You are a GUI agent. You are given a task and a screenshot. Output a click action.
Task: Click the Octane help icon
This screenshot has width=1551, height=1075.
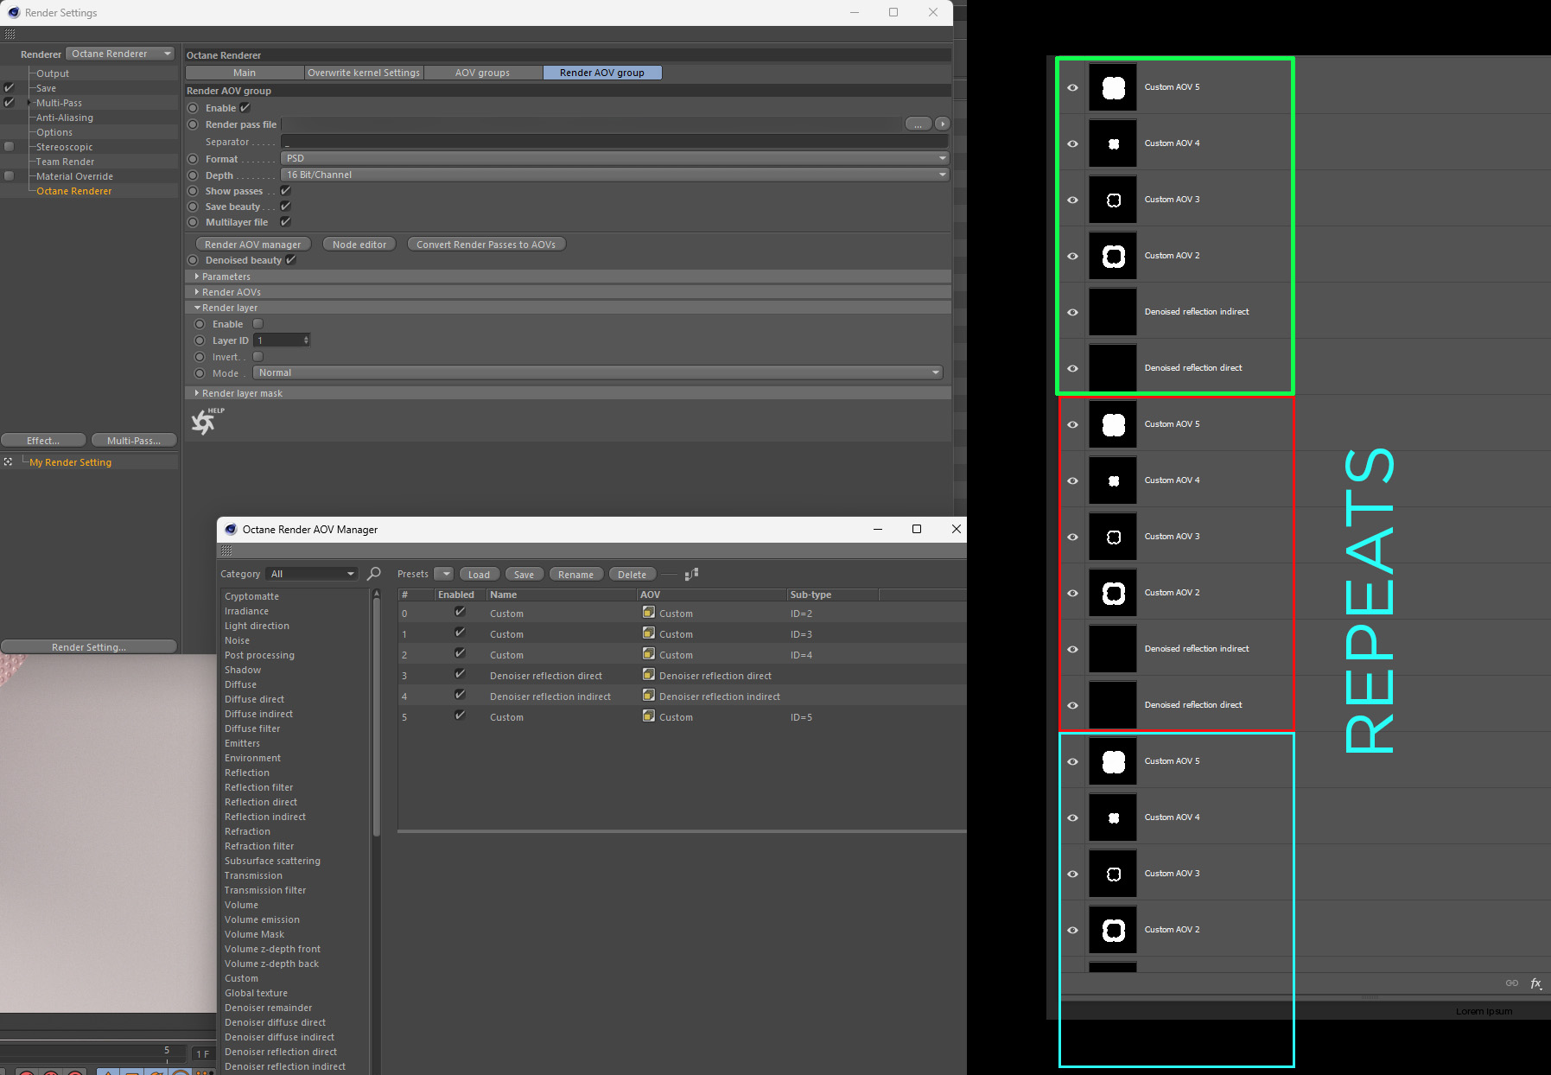click(x=206, y=421)
